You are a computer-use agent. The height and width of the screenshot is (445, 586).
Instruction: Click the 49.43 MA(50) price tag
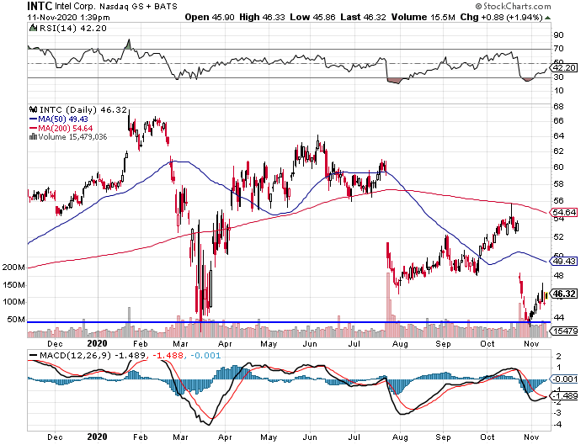(564, 261)
